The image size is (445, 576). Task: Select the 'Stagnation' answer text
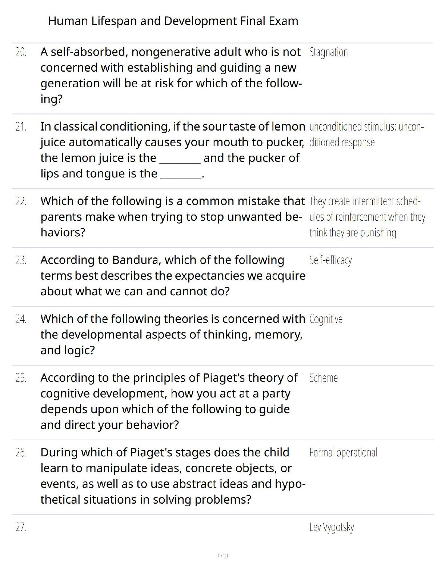tap(328, 52)
